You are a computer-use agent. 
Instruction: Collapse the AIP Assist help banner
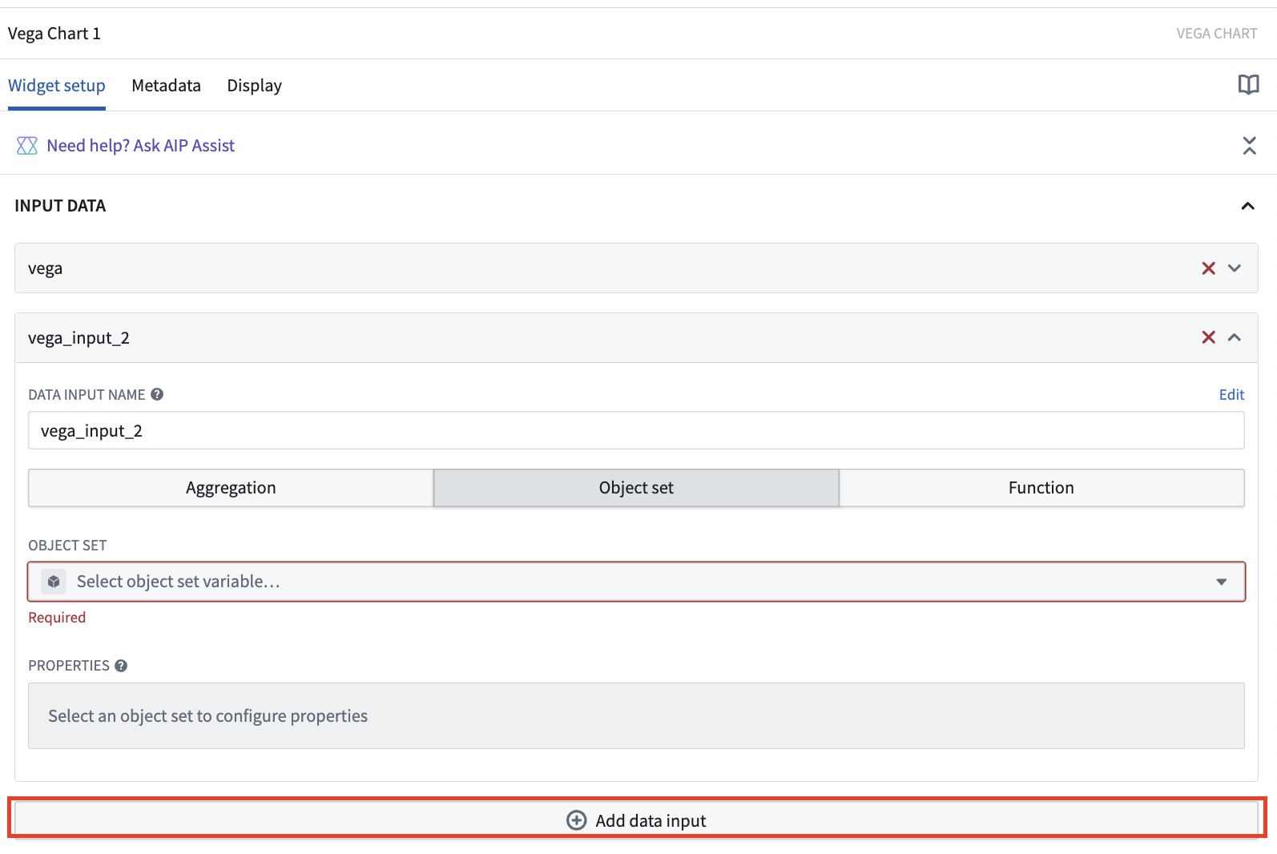[1249, 146]
